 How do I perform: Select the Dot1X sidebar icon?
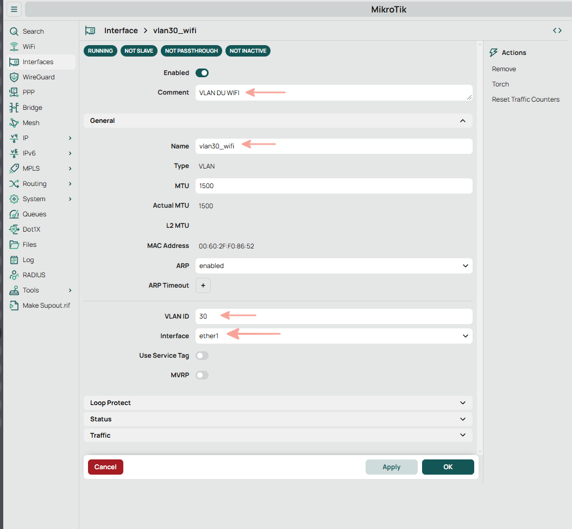[14, 229]
